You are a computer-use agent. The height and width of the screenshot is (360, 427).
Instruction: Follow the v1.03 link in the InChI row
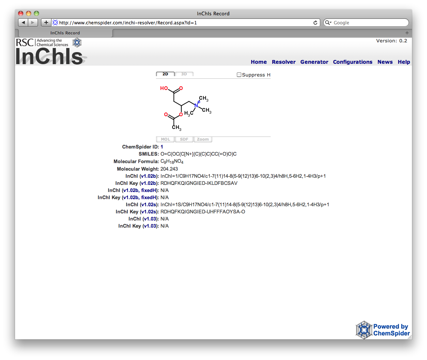coord(150,219)
